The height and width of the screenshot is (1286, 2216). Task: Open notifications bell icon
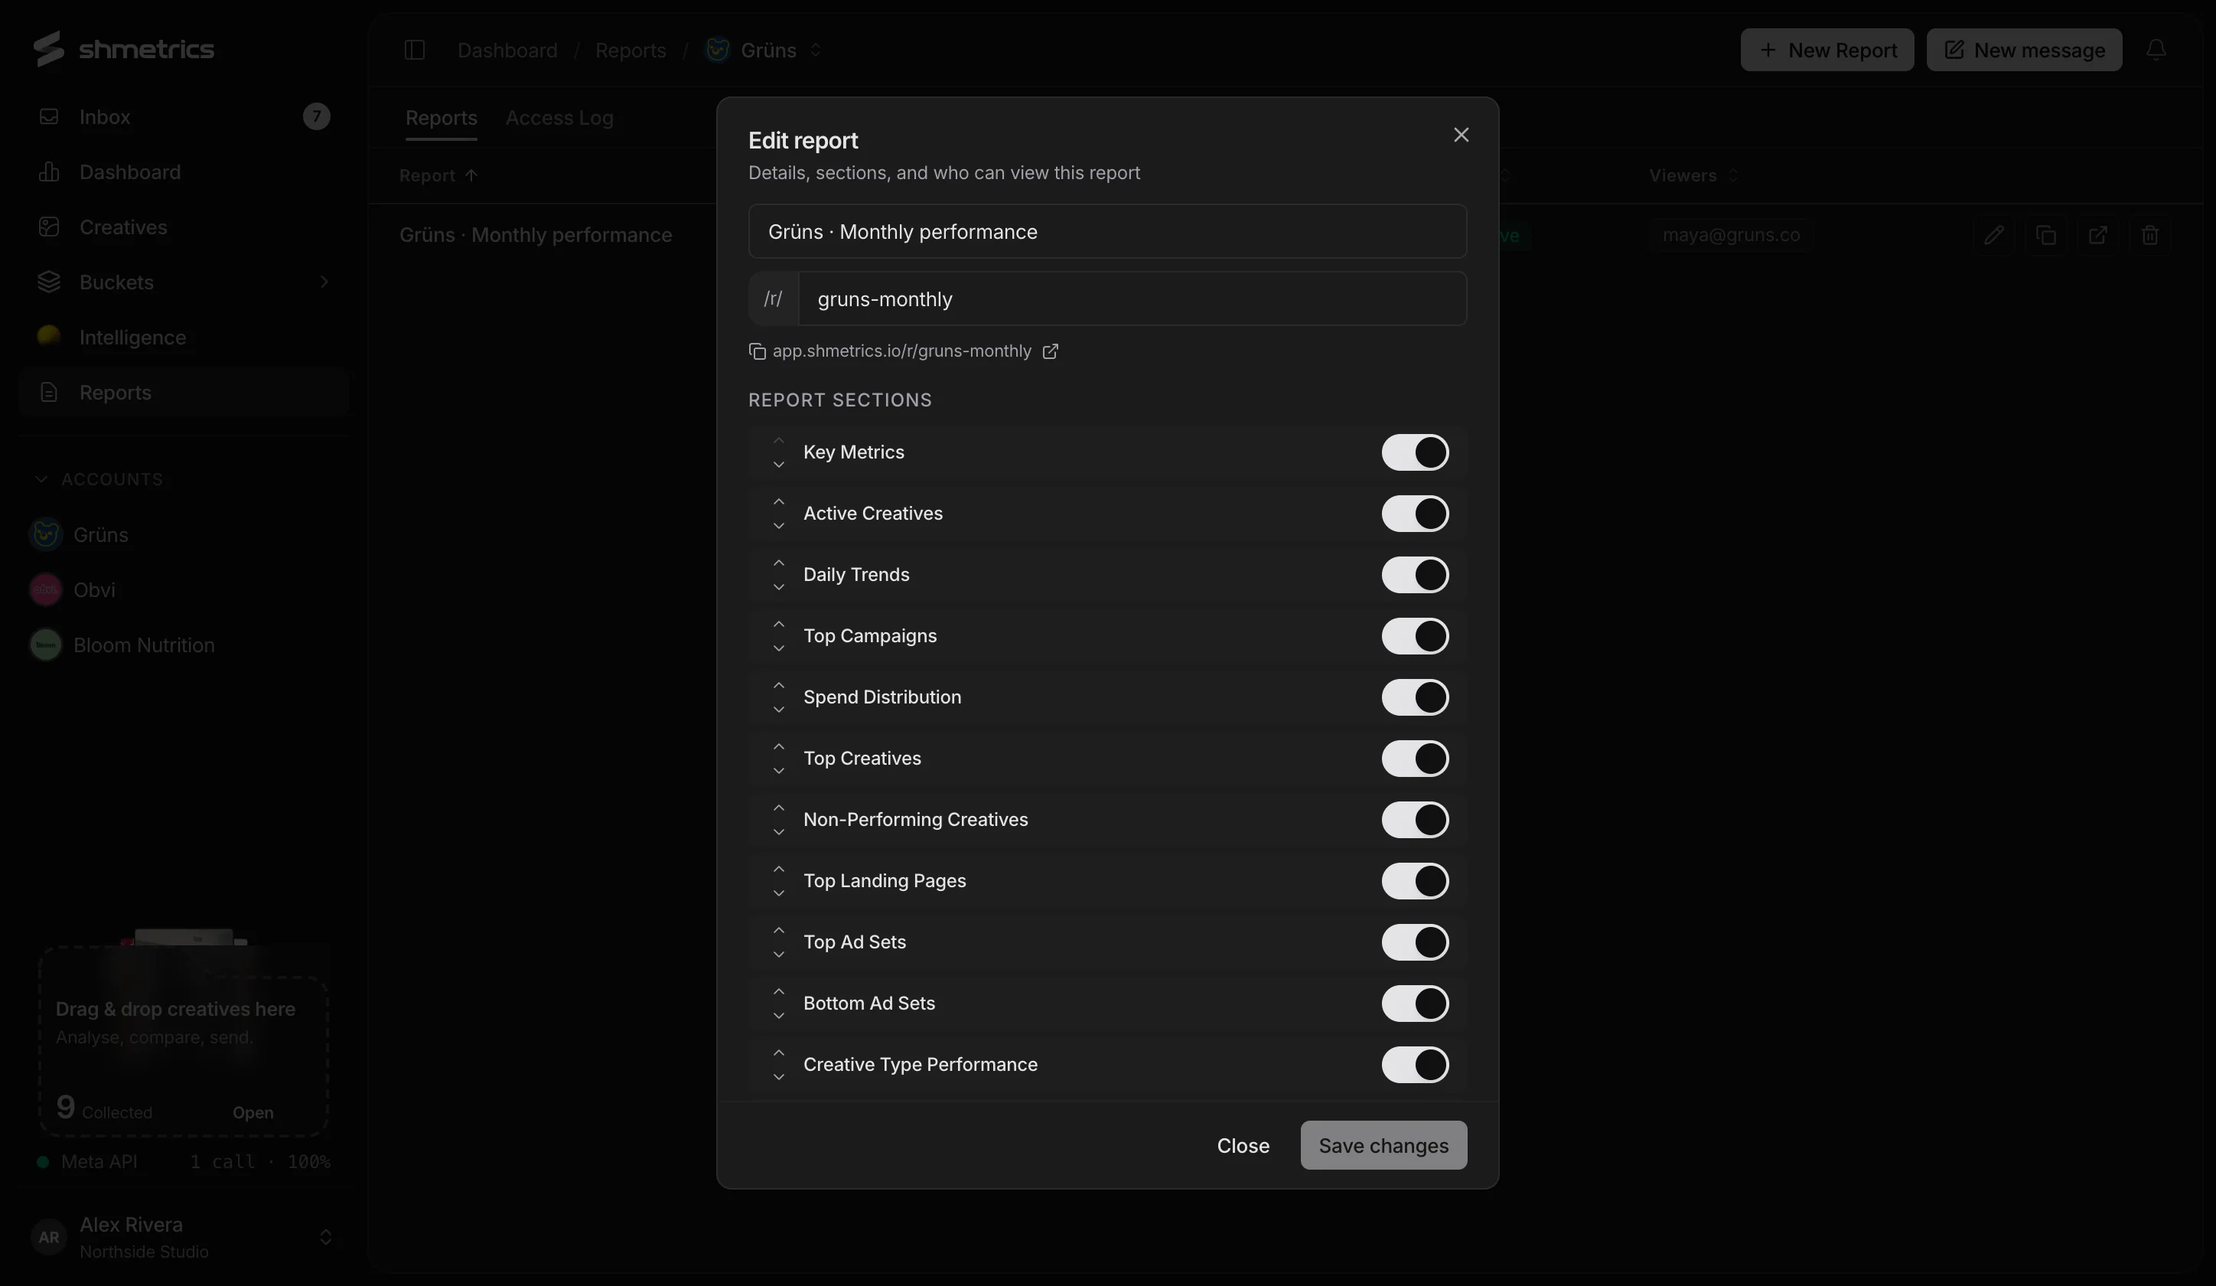[2156, 50]
